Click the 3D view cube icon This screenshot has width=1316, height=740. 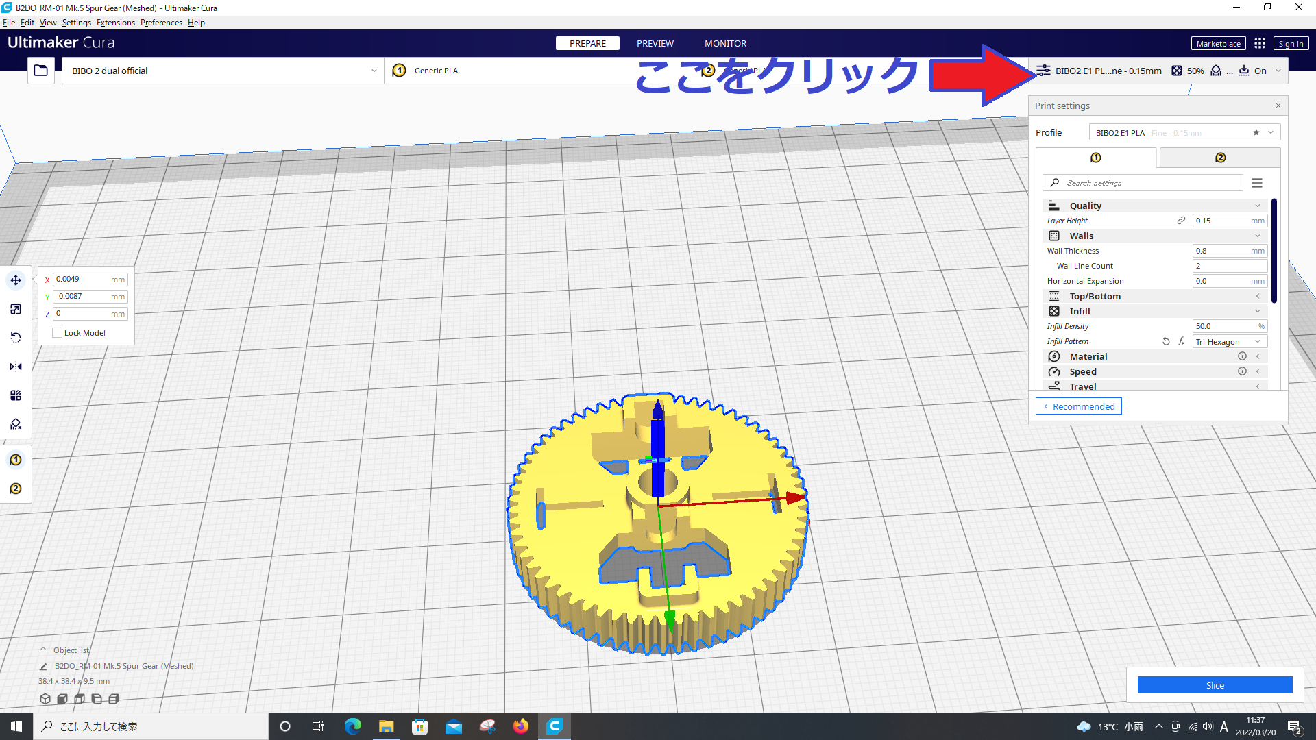coord(45,699)
